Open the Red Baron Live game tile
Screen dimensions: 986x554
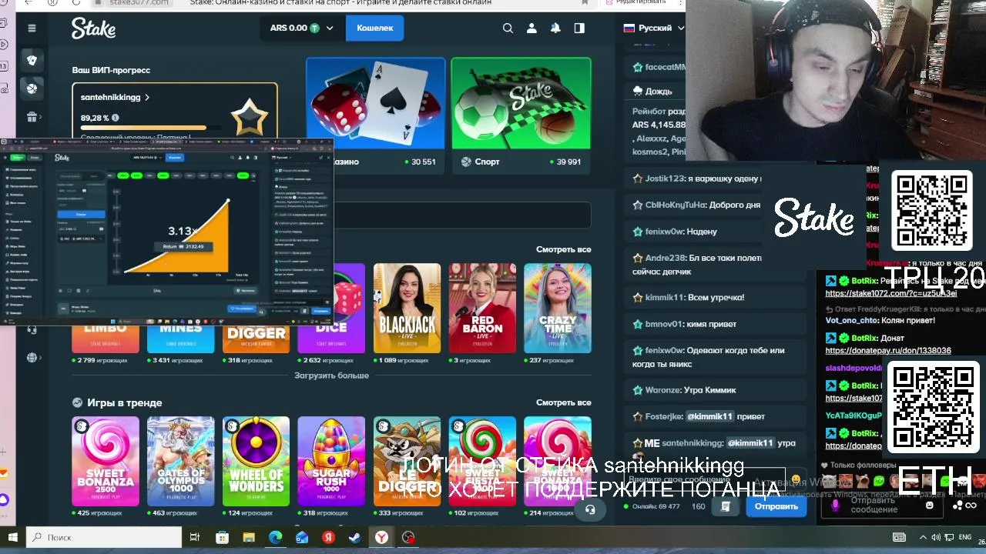click(482, 308)
